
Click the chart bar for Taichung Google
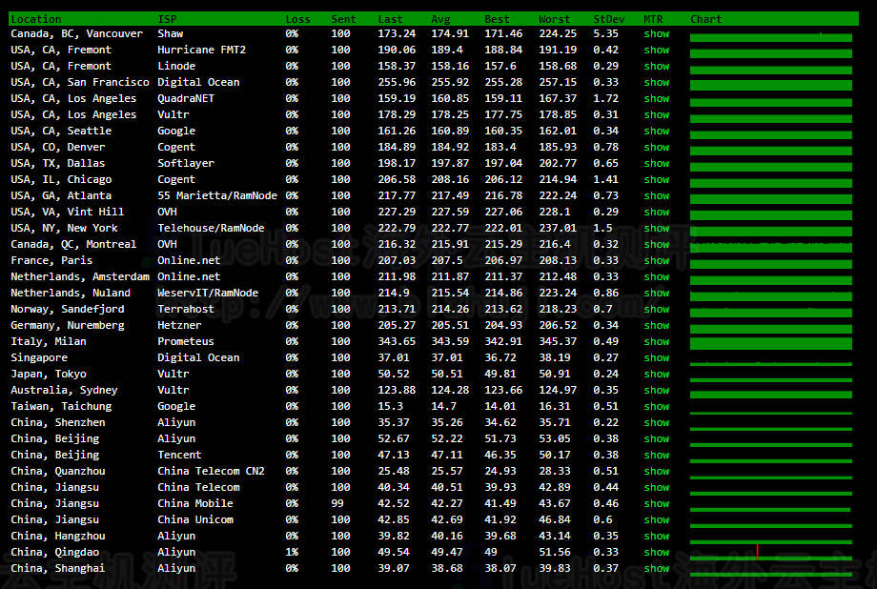771,414
